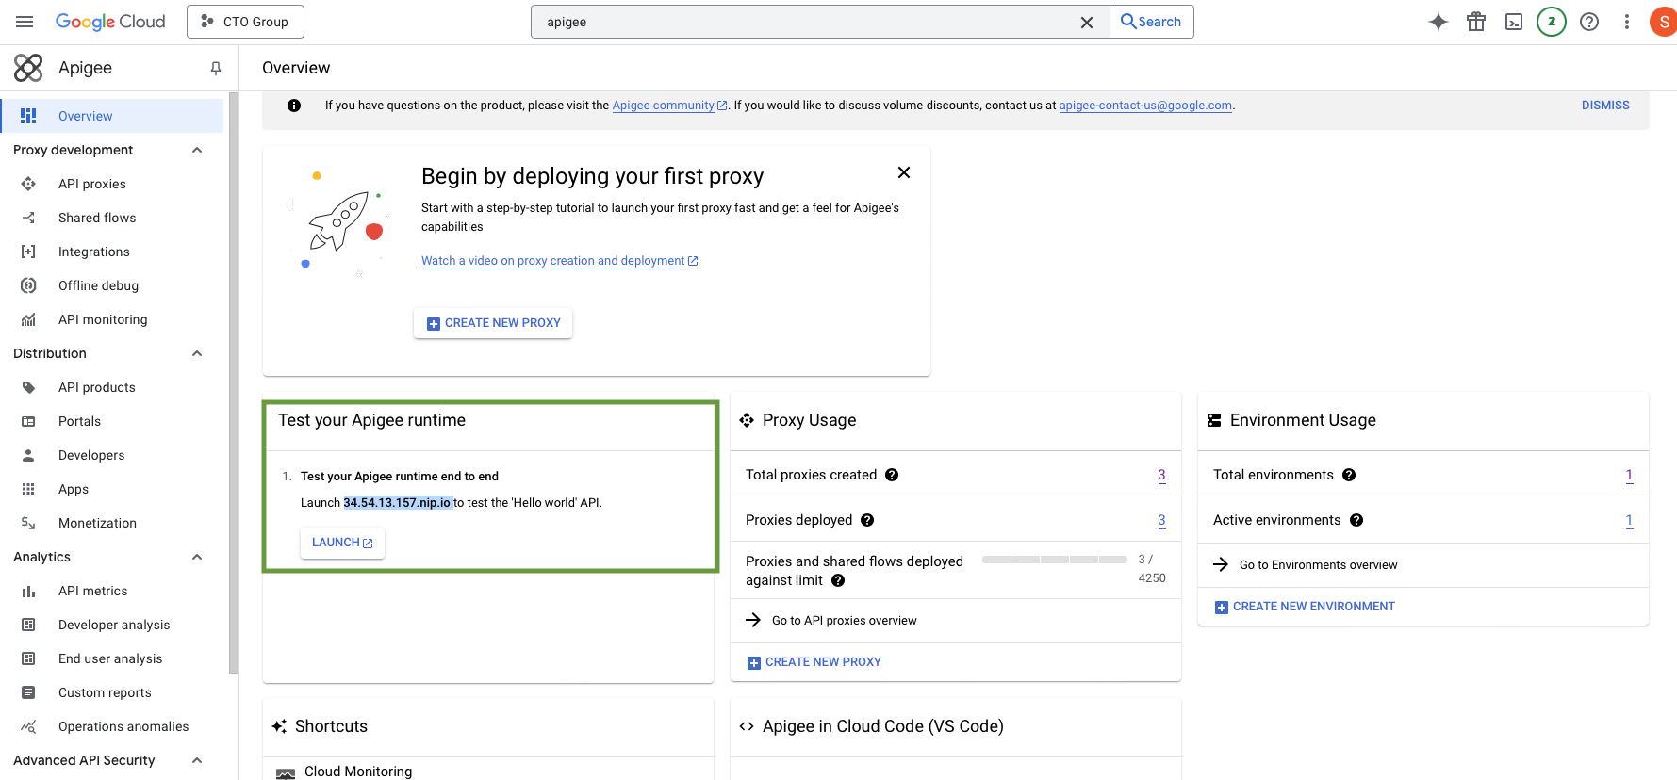Image resolution: width=1677 pixels, height=780 pixels.
Task: Collapse the Distribution section
Action: click(197, 353)
